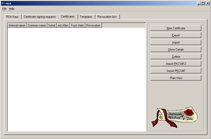Click the Trust state column header

(x=77, y=25)
